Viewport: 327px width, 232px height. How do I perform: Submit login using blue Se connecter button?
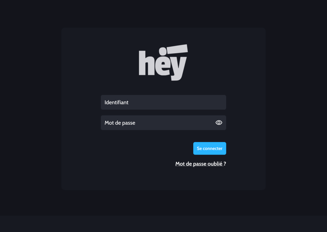tap(209, 149)
